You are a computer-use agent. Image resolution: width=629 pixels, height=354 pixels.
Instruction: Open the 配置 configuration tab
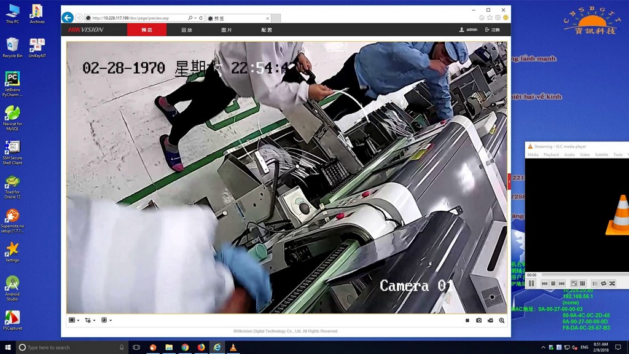click(267, 29)
